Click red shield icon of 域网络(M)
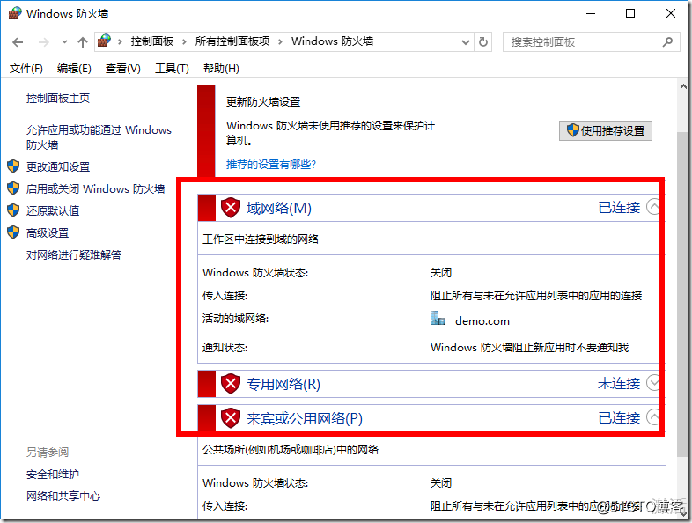692x523 pixels. [231, 208]
